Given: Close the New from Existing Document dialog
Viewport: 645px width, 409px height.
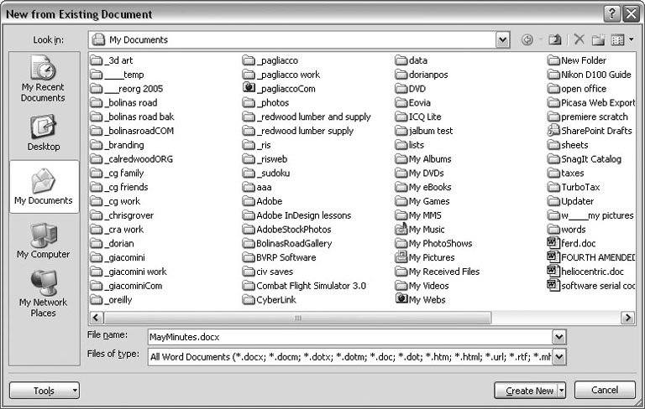Looking at the screenshot, I should [631, 14].
